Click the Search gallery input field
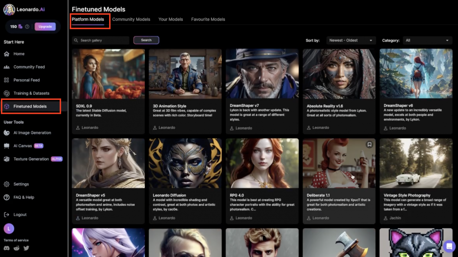This screenshot has height=257, width=458. pyautogui.click(x=103, y=41)
